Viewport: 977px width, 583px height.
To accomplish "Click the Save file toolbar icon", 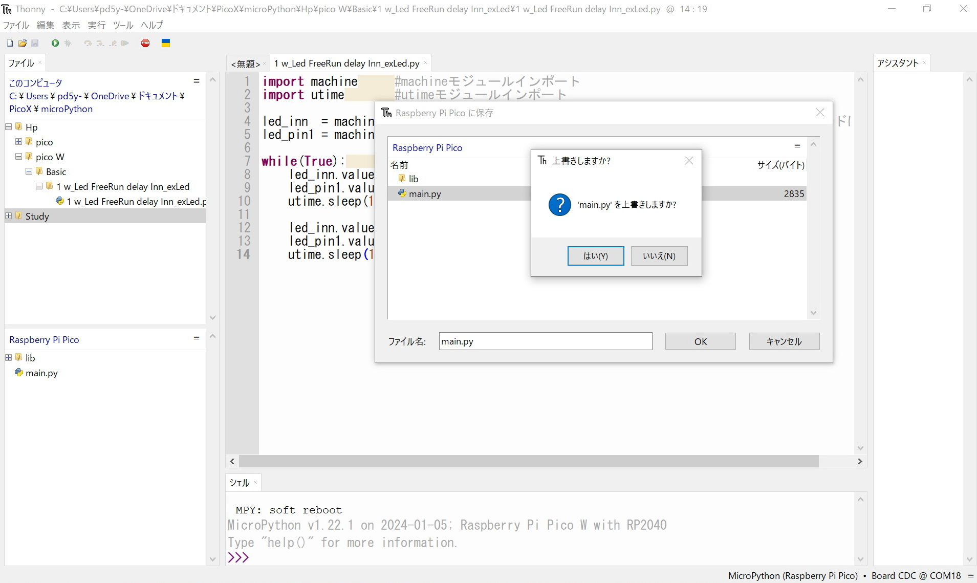I will coord(35,44).
